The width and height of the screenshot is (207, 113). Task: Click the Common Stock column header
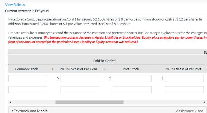click(x=26, y=69)
